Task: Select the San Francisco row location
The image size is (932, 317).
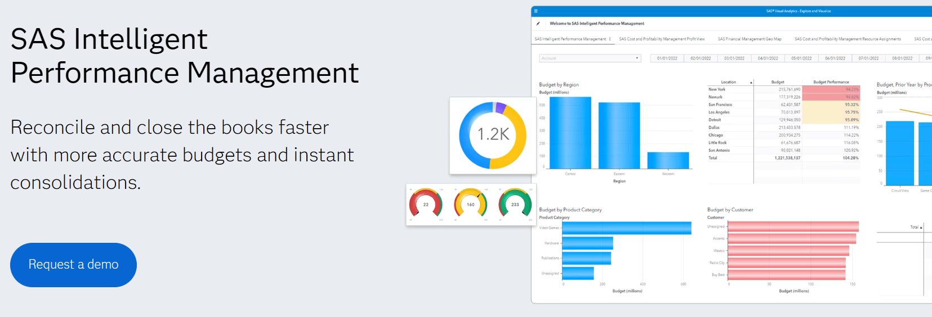Action: click(x=720, y=105)
